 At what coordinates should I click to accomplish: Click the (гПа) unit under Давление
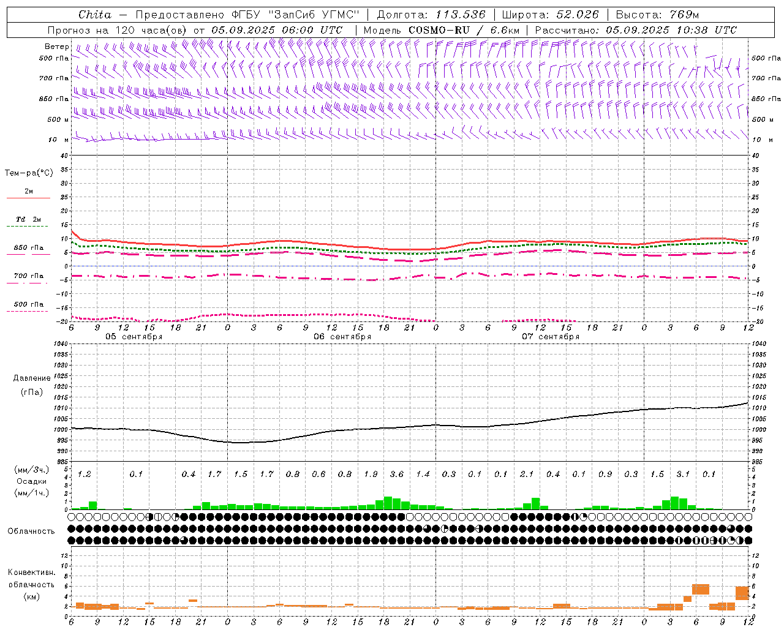[x=32, y=392]
